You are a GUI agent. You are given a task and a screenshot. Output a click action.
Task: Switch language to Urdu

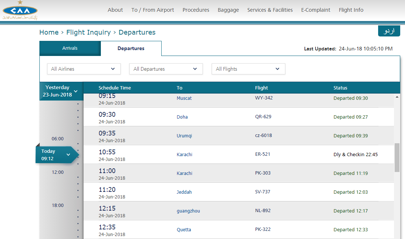389,31
